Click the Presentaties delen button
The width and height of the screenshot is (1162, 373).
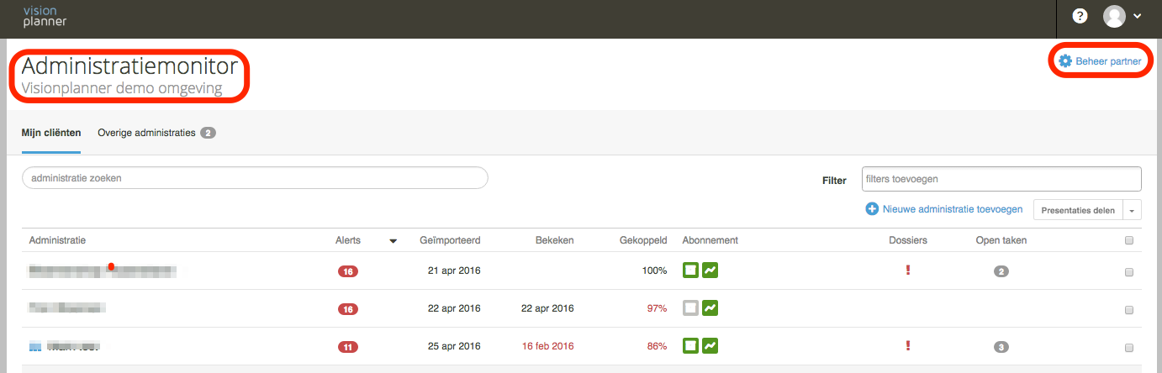click(x=1078, y=210)
